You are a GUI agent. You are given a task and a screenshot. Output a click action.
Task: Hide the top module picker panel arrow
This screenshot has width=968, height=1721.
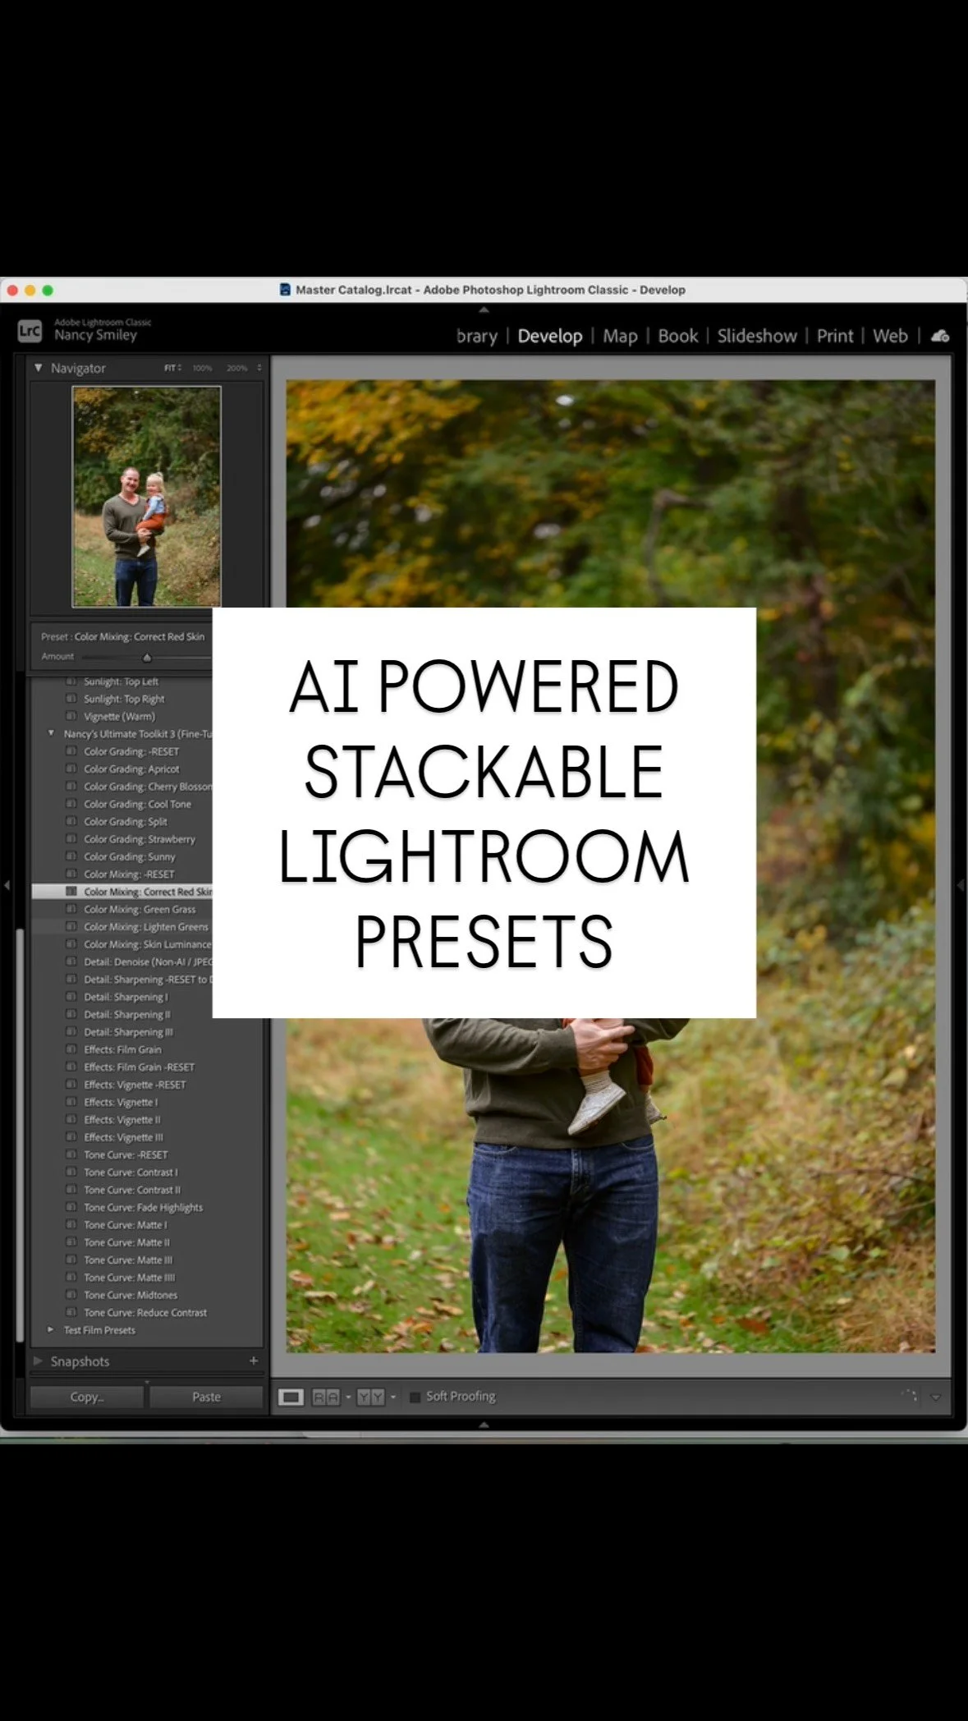click(x=484, y=310)
